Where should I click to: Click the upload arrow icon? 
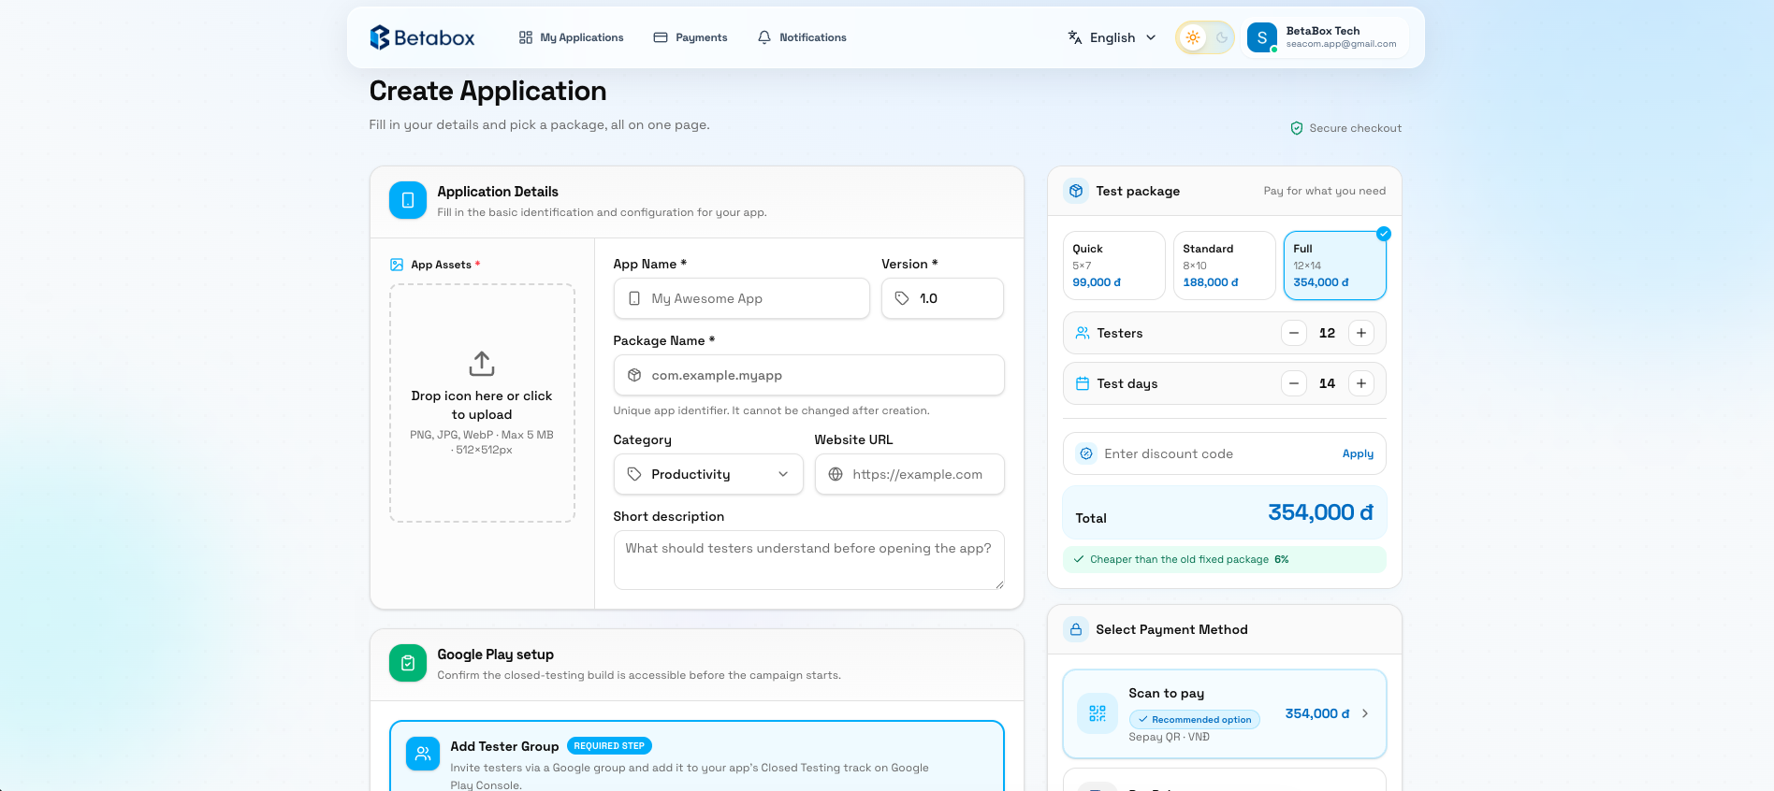click(x=482, y=364)
